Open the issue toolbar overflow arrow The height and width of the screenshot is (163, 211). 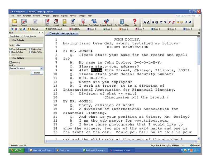200,30
